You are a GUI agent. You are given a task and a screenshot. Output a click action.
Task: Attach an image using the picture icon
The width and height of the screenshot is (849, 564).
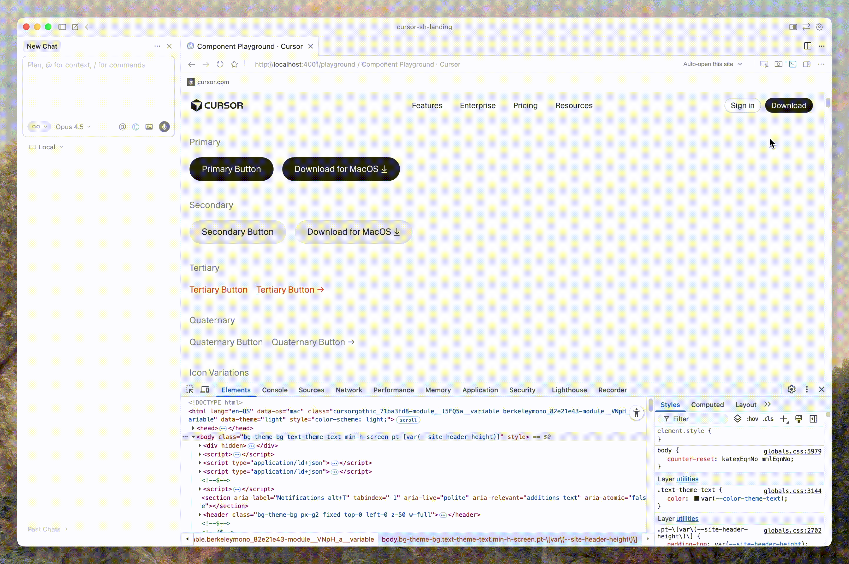coord(149,127)
